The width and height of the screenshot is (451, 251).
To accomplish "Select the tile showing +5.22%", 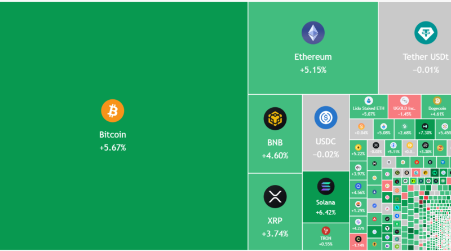I will [x=358, y=149].
